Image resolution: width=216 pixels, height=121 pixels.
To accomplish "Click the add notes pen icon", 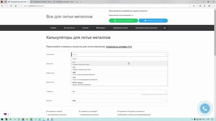I will tap(205, 6).
